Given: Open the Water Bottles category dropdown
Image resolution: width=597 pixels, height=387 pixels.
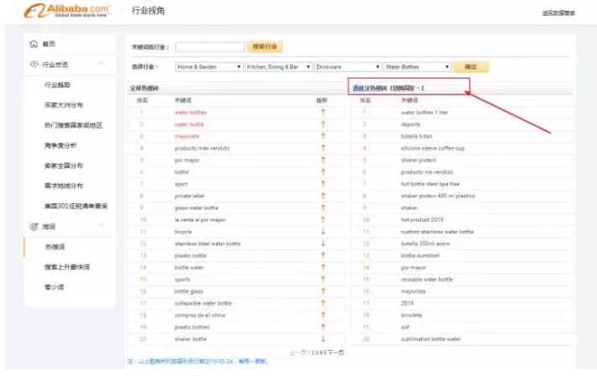Looking at the screenshot, I should [x=418, y=67].
